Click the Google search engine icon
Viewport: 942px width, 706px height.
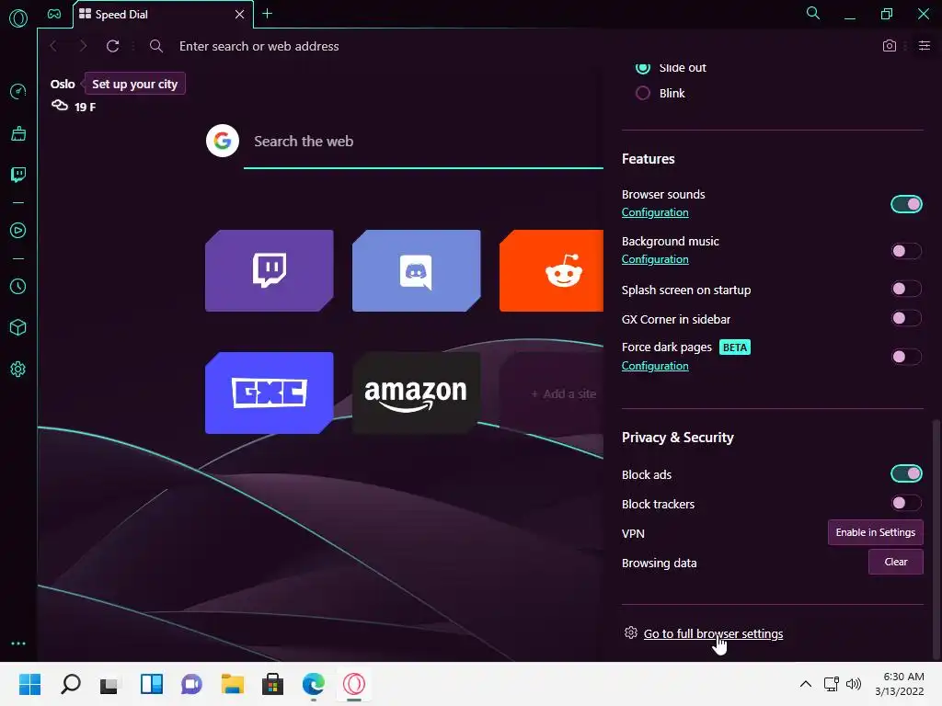[223, 141]
